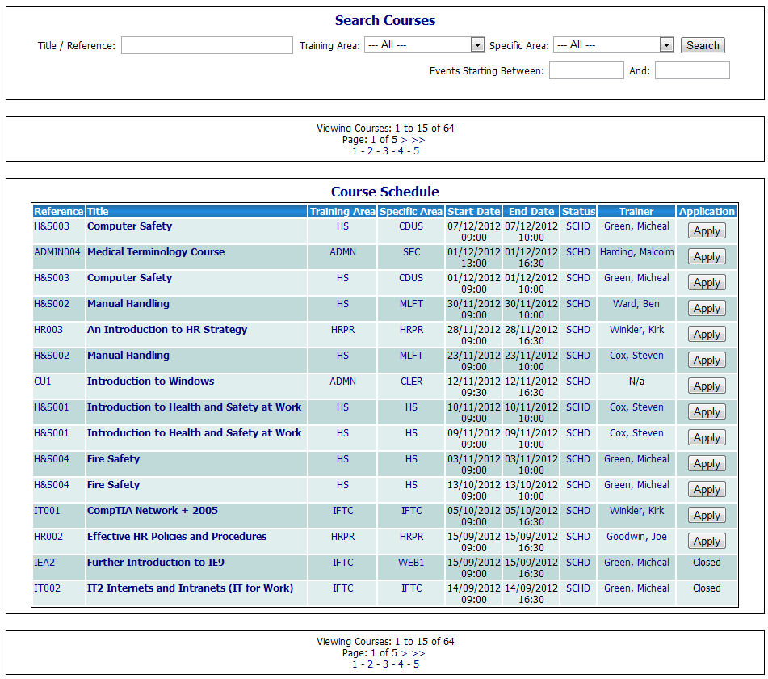Click the Reference column header
This screenshot has height=679, width=768.
(59, 211)
